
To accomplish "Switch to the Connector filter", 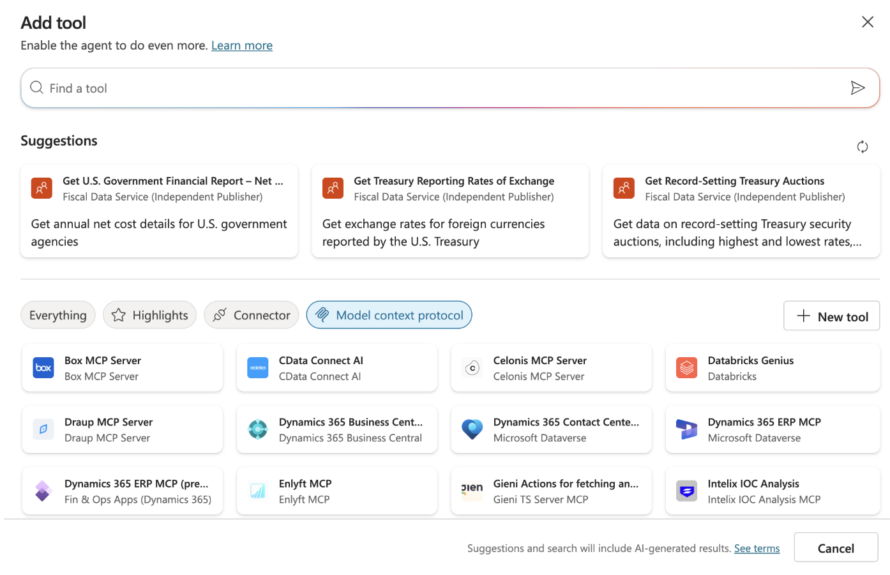I will point(252,315).
